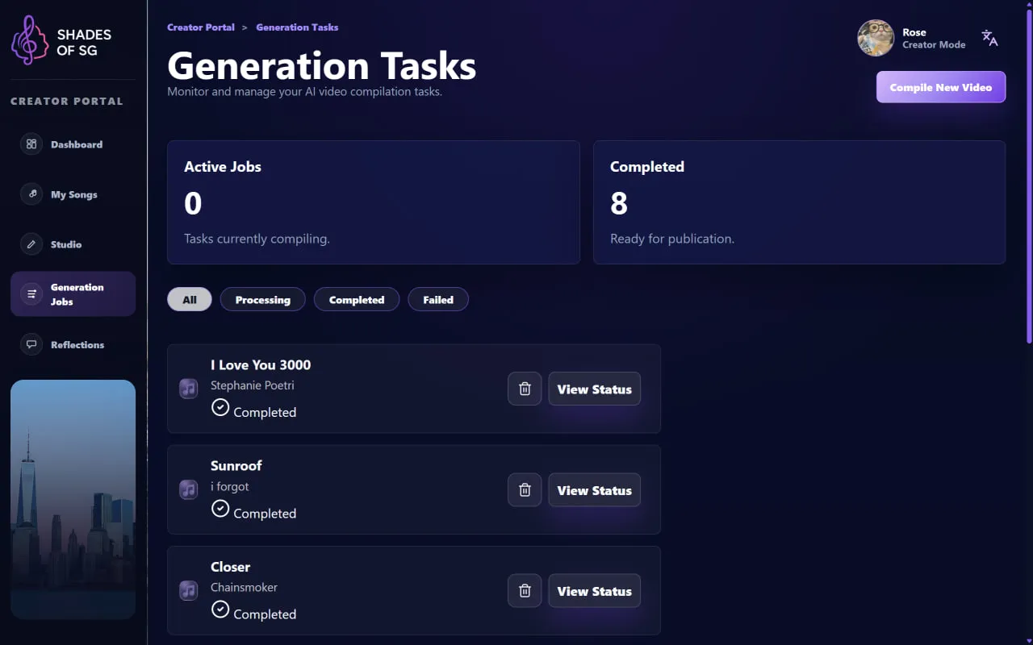This screenshot has width=1033, height=645.
Task: Click the Generation Tasks breadcrumb
Action: (297, 27)
